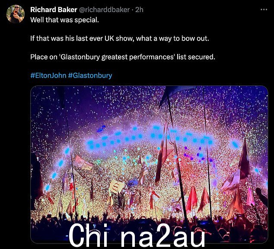Viewport: 274px width, 249px height.
Task: Open the Richard Baker display name link
Action: 54,10
